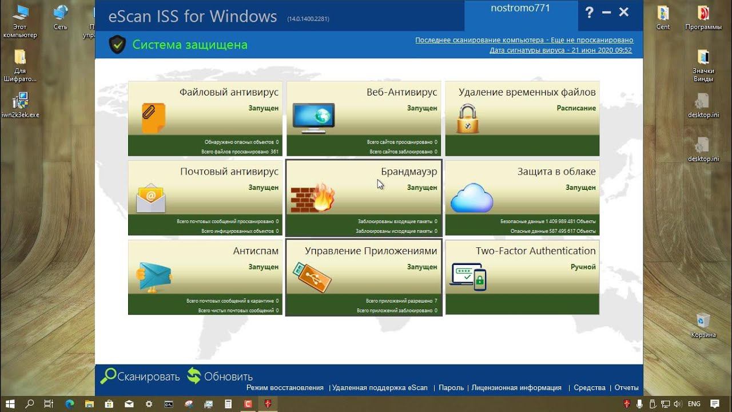Select the iwn2k3ek.exe desktop icon
This screenshot has height=412, width=732.
click(x=20, y=104)
